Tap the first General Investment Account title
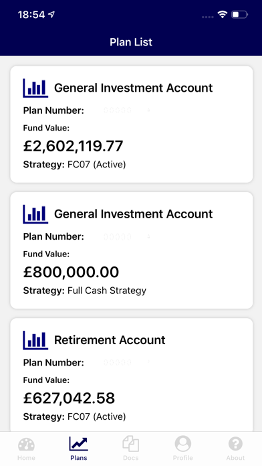 [133, 88]
